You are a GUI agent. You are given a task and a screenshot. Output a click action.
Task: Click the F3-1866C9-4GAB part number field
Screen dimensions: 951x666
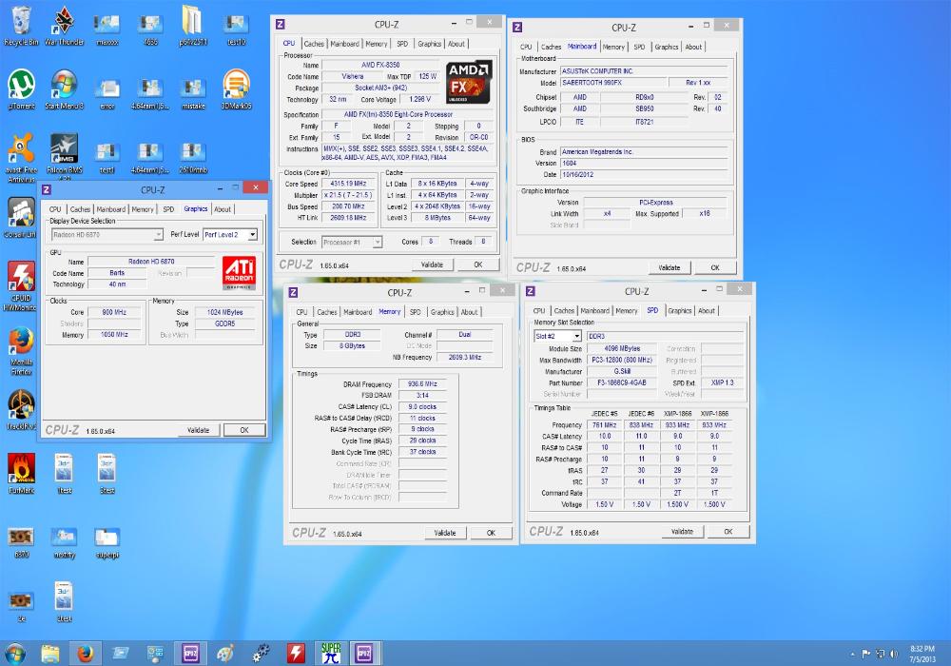pos(622,382)
